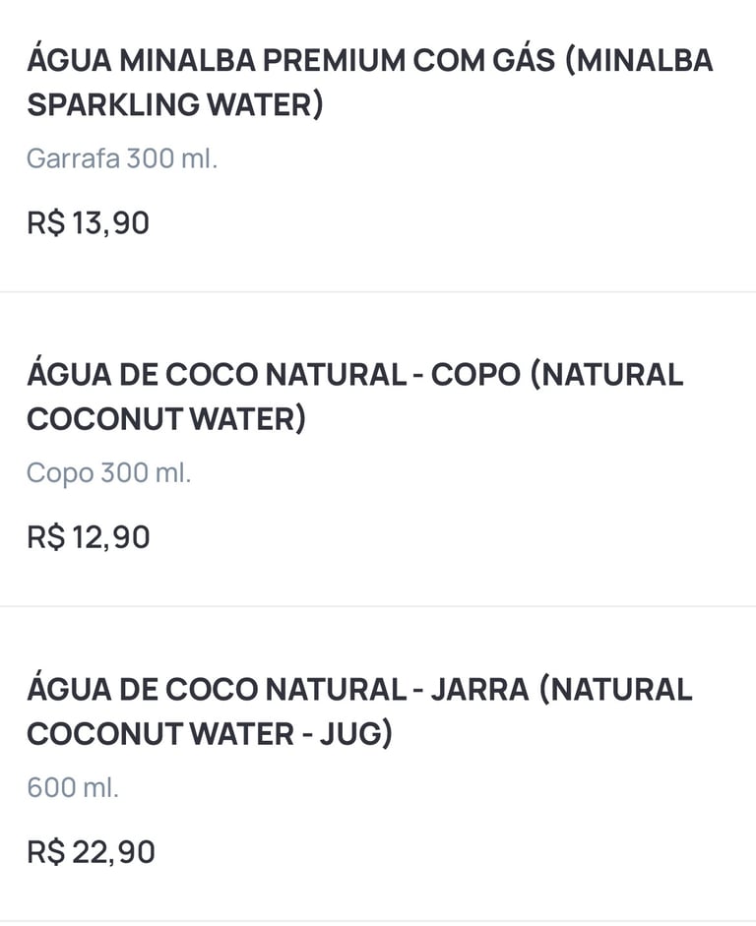Screen dimensions: 756x926
Task: Select the R$ 13,90 price
Action: click(88, 223)
